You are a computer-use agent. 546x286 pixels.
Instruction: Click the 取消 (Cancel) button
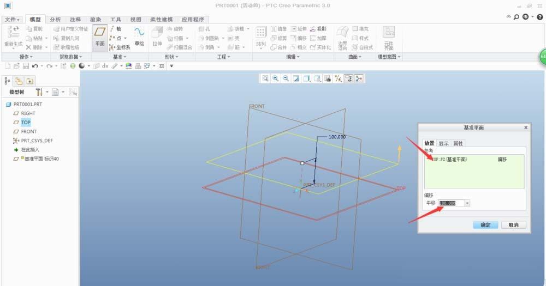click(x=514, y=225)
